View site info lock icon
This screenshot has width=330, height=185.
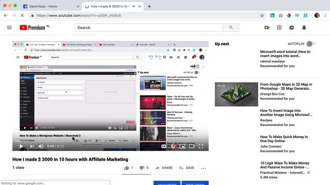(32, 15)
